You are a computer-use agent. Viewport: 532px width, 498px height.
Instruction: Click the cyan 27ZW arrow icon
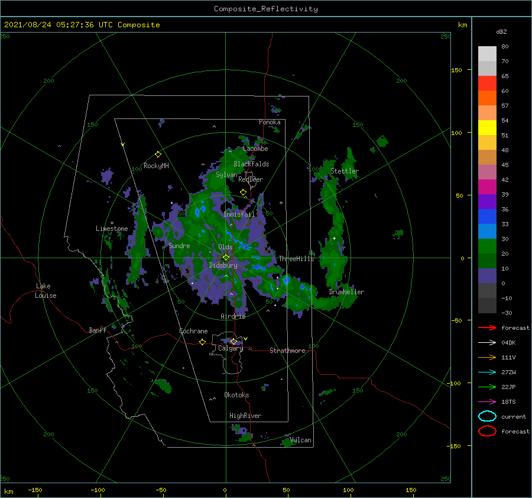click(x=487, y=372)
